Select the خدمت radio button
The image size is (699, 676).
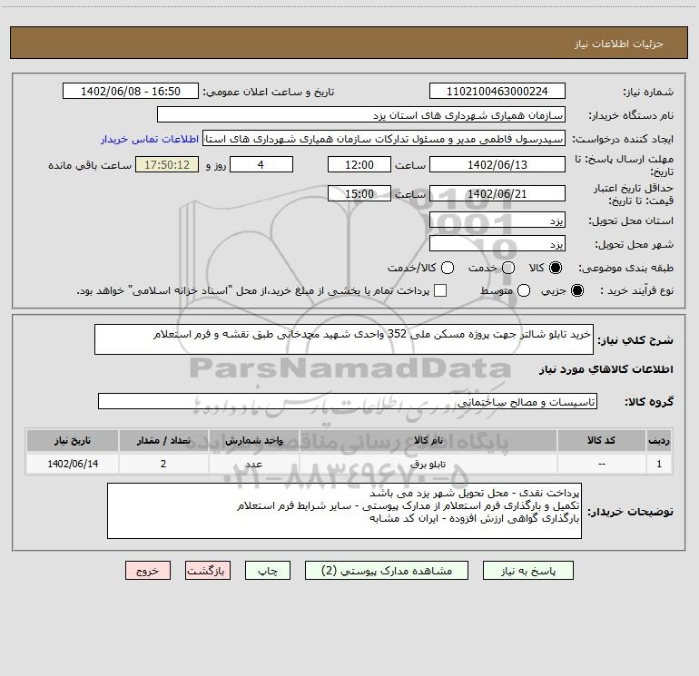[x=508, y=268]
